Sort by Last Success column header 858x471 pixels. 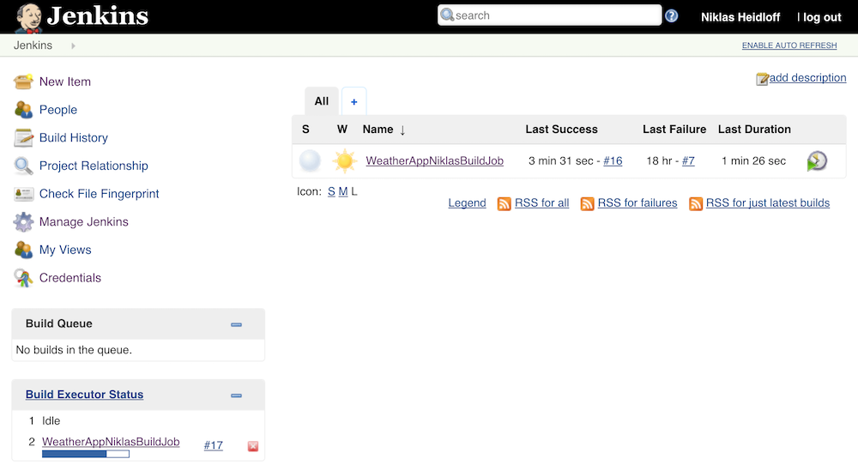click(561, 130)
